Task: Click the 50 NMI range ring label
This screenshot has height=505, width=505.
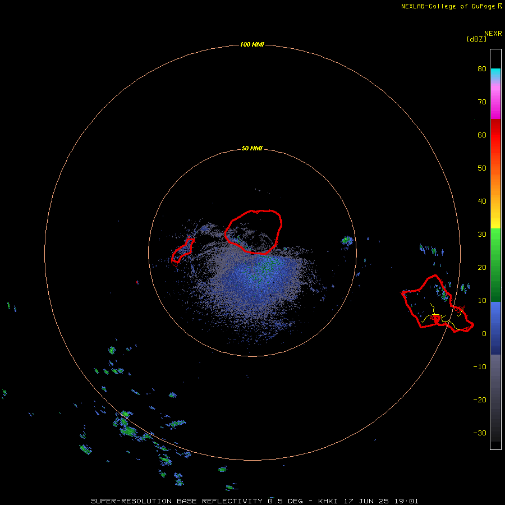Action: (252, 149)
